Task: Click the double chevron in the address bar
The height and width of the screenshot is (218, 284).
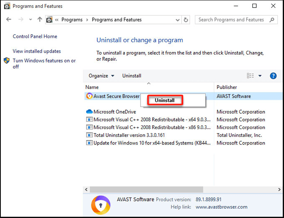Action: click(x=57, y=20)
